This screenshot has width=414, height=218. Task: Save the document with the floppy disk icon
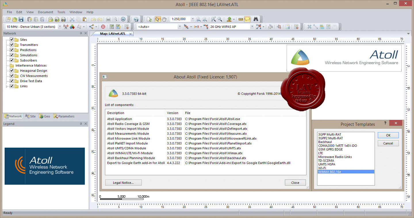click(x=21, y=19)
